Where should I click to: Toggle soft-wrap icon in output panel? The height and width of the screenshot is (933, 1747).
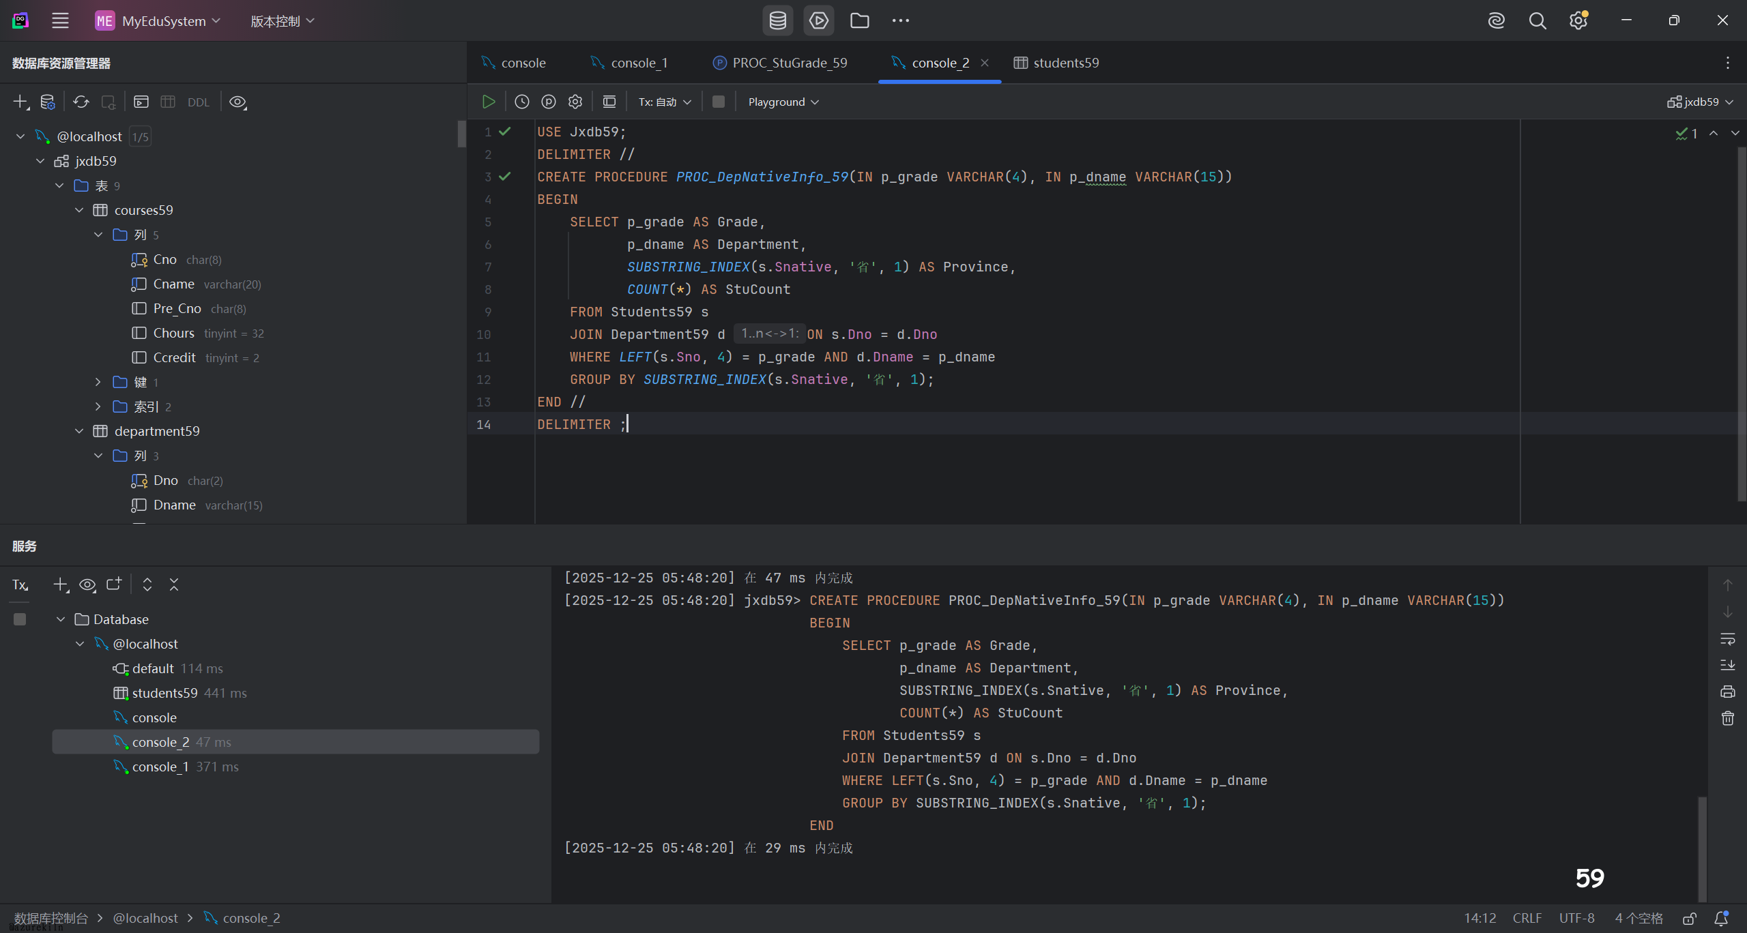[1727, 639]
